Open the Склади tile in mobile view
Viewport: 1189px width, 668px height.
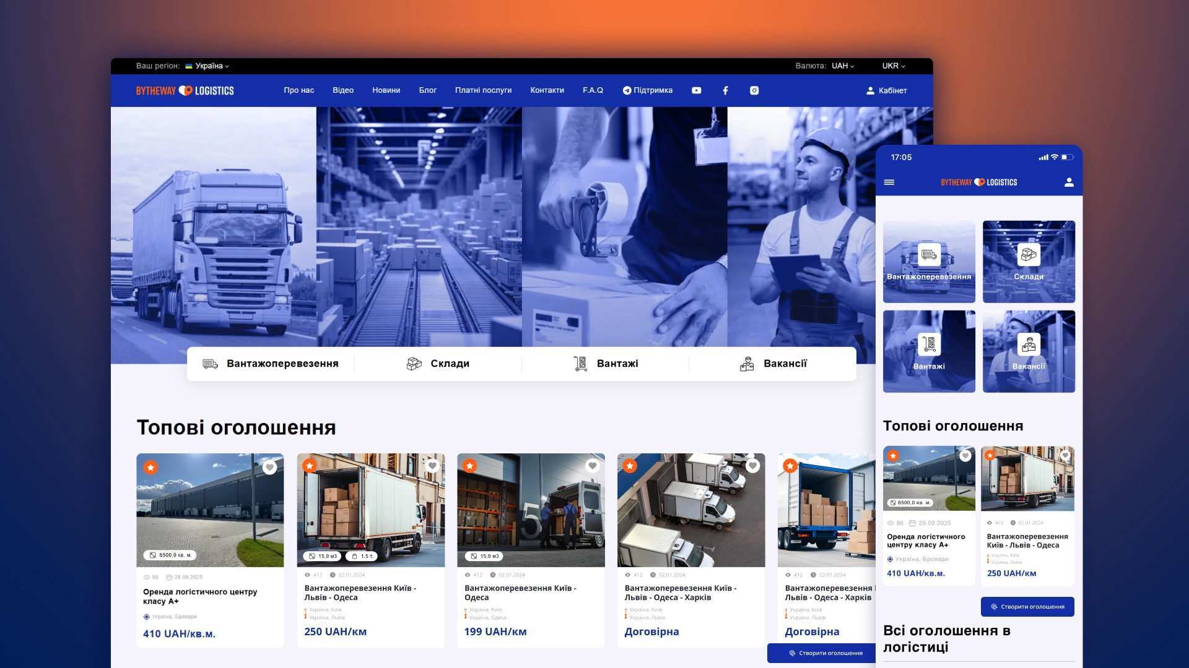1028,262
